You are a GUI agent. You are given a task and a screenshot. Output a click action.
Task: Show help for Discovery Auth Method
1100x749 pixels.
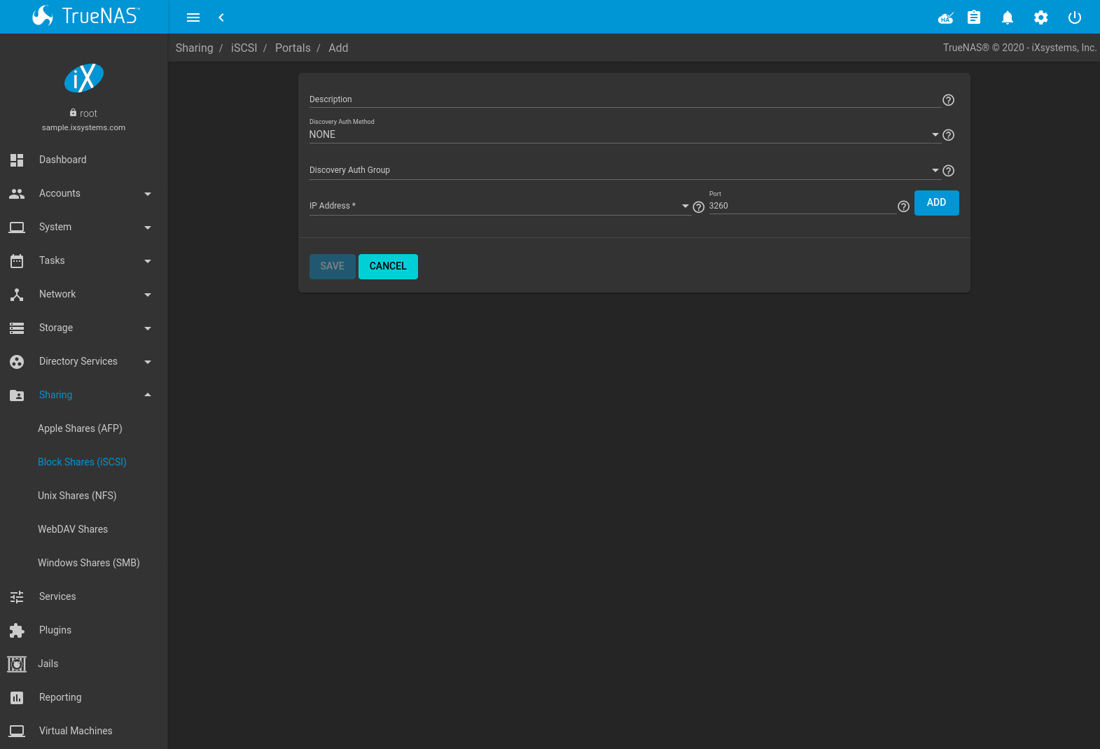coord(949,135)
